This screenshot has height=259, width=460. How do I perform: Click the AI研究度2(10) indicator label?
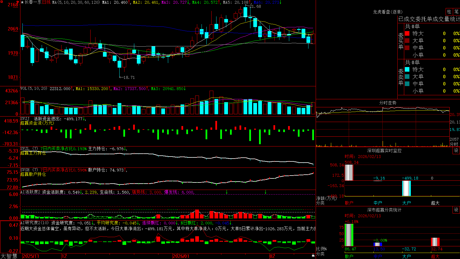pyautogui.click(x=34, y=223)
